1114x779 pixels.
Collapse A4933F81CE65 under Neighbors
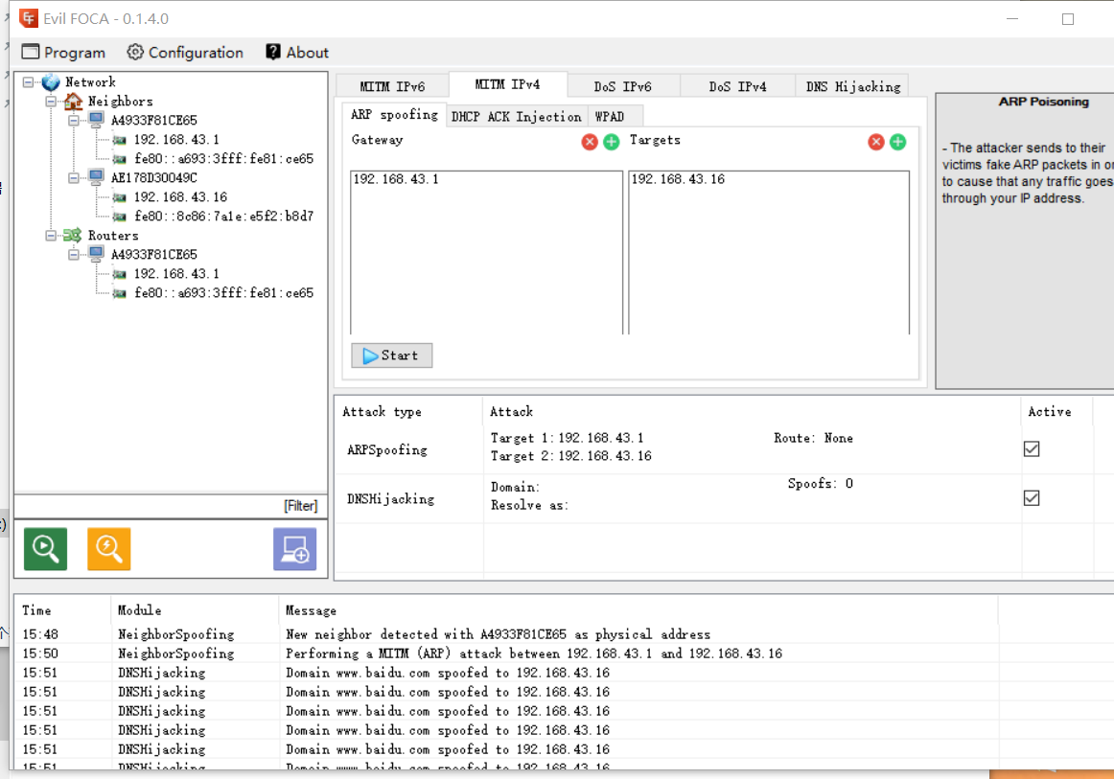73,121
